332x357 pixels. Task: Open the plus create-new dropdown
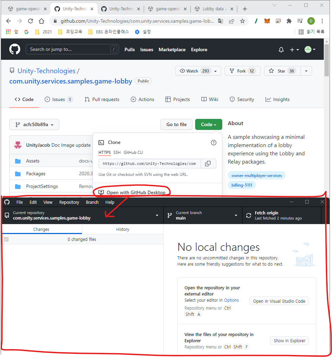294,49
